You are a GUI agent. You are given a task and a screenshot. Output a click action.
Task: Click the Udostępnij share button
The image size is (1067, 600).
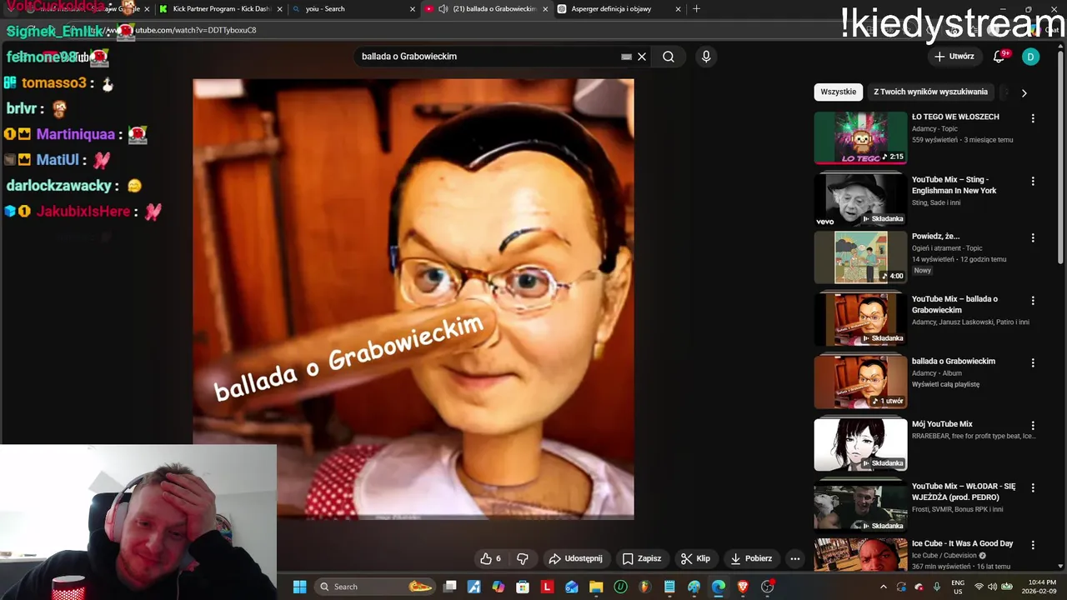click(x=575, y=558)
